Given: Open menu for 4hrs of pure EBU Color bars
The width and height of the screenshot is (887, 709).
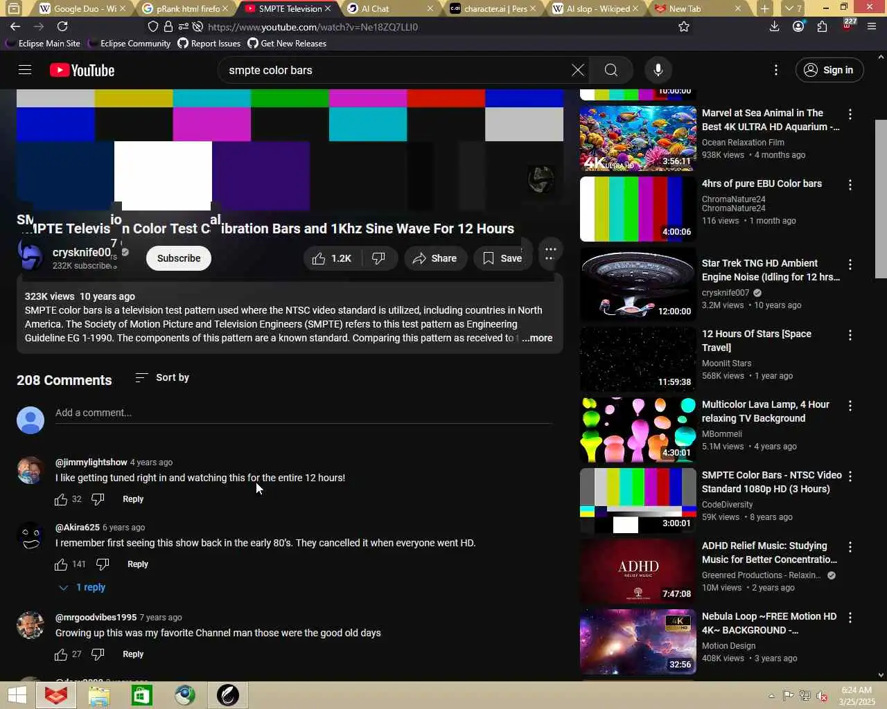Looking at the screenshot, I should click(x=850, y=185).
